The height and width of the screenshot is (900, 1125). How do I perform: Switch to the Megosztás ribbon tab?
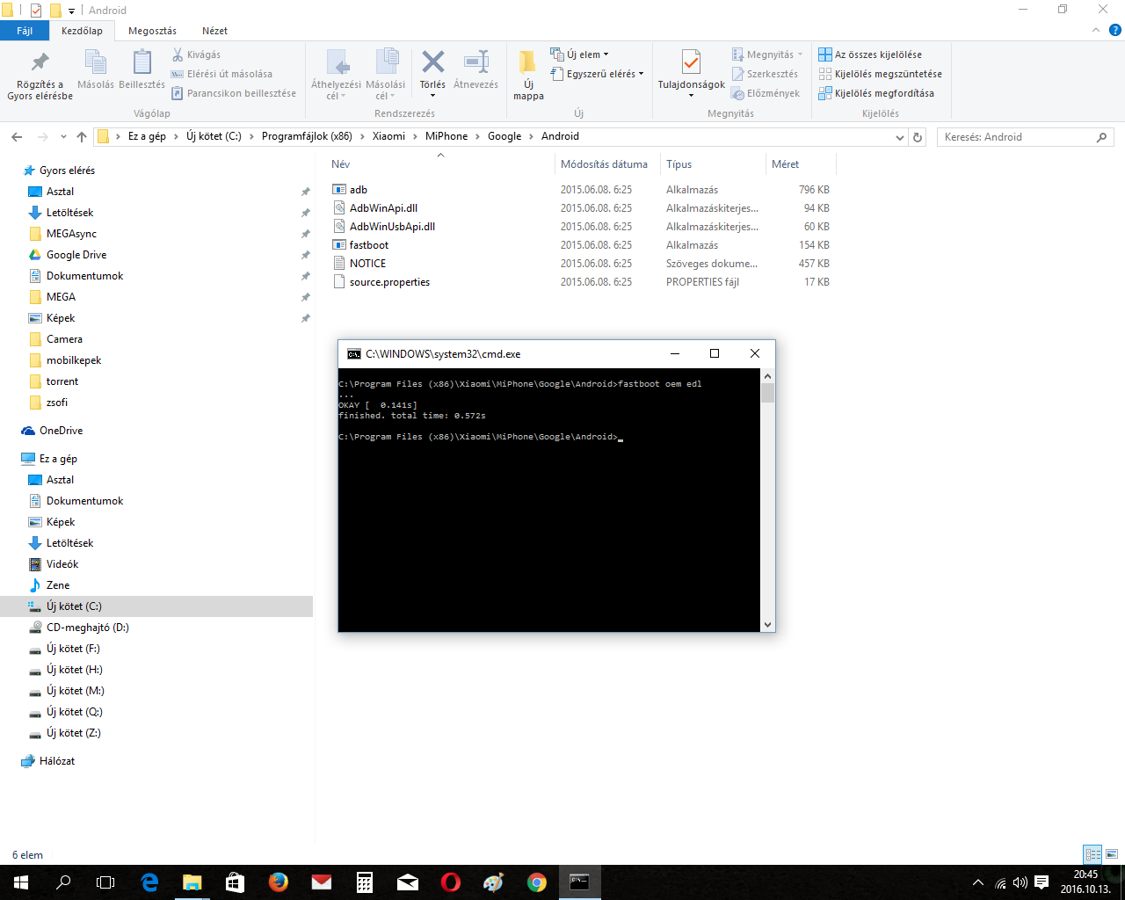152,31
